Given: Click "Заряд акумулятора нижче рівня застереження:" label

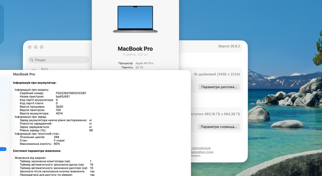Looking at the screenshot, I should click(53, 120).
